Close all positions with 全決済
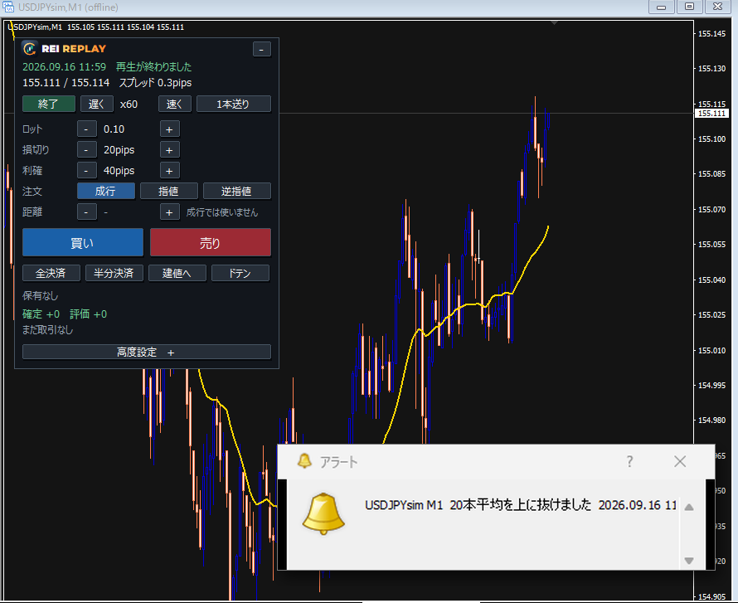Viewport: 738px width, 603px height. (51, 273)
